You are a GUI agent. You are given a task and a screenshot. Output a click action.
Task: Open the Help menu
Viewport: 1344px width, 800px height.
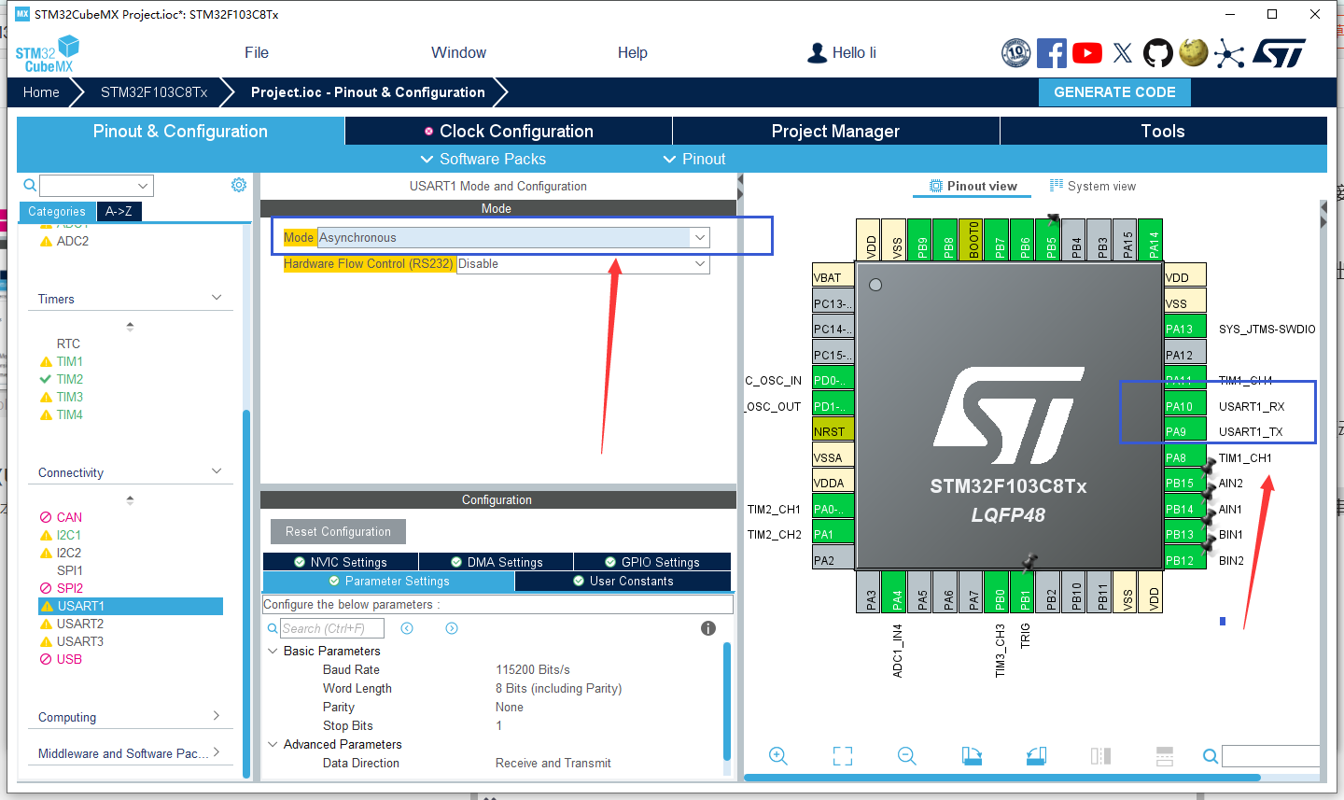pyautogui.click(x=633, y=52)
